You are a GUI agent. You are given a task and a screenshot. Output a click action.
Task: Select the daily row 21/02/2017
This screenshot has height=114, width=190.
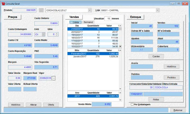[93, 29]
